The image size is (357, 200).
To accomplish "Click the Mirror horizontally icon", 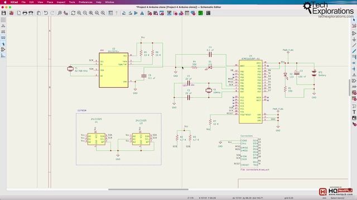I will (142, 13).
